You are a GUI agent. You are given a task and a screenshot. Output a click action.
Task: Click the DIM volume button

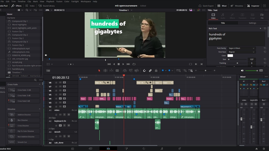(x=261, y=70)
